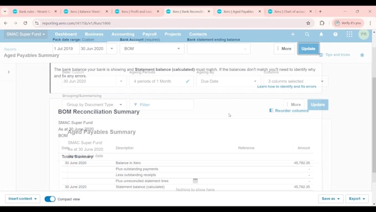The width and height of the screenshot is (376, 212).
Task: Open the Insert content dropdown
Action: (23, 199)
